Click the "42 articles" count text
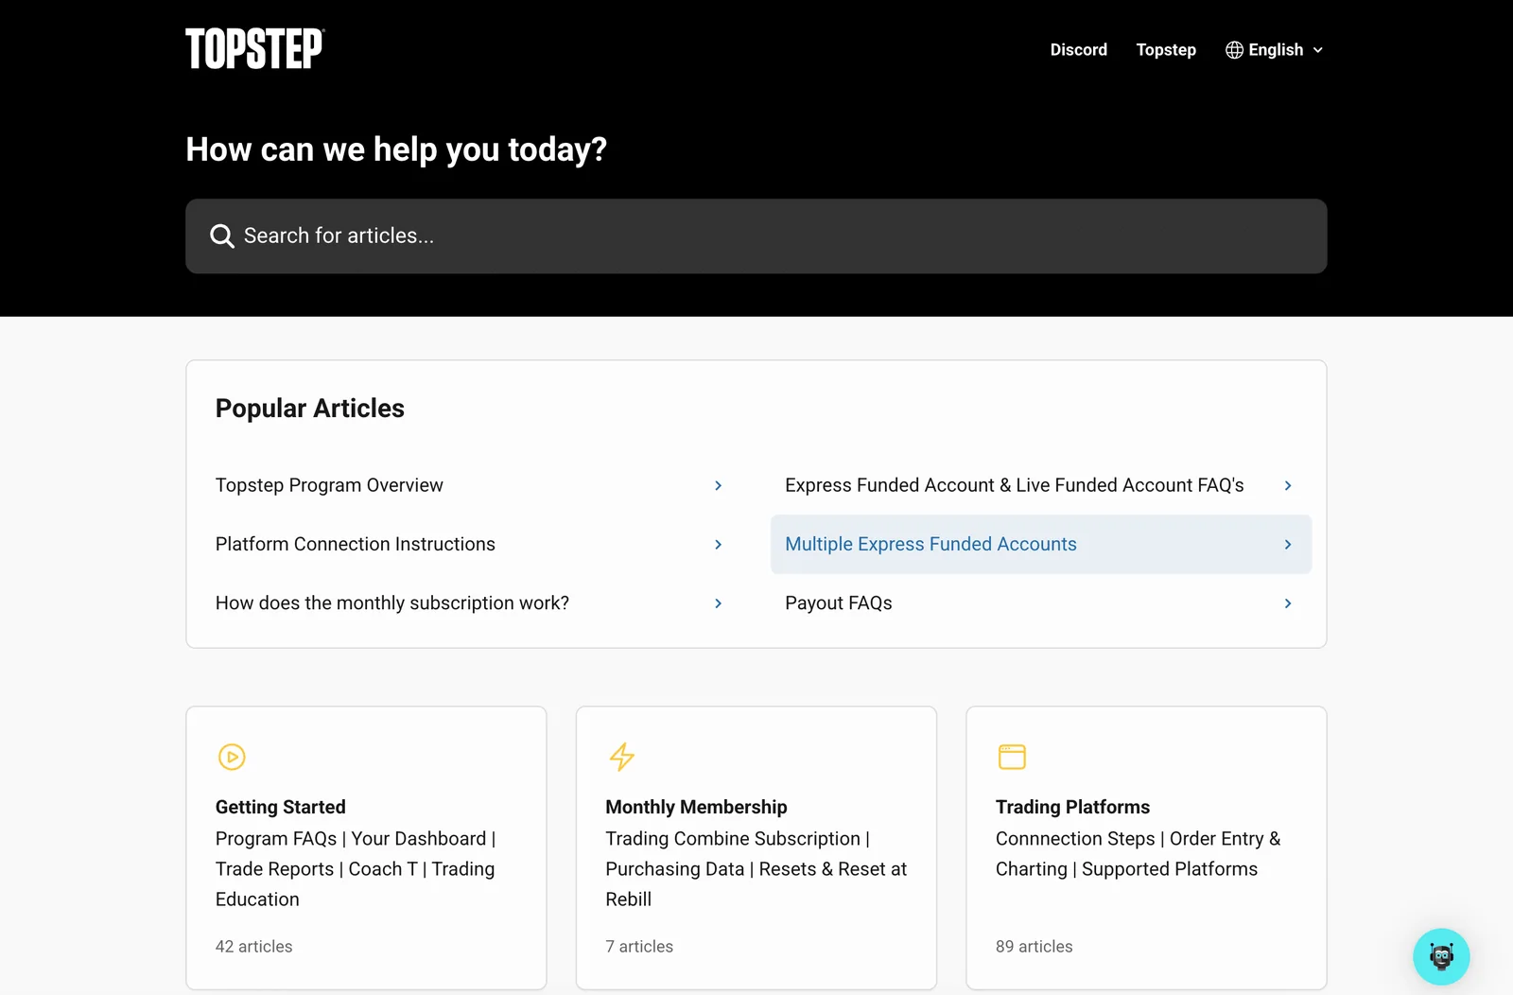The height and width of the screenshot is (995, 1513). click(254, 947)
